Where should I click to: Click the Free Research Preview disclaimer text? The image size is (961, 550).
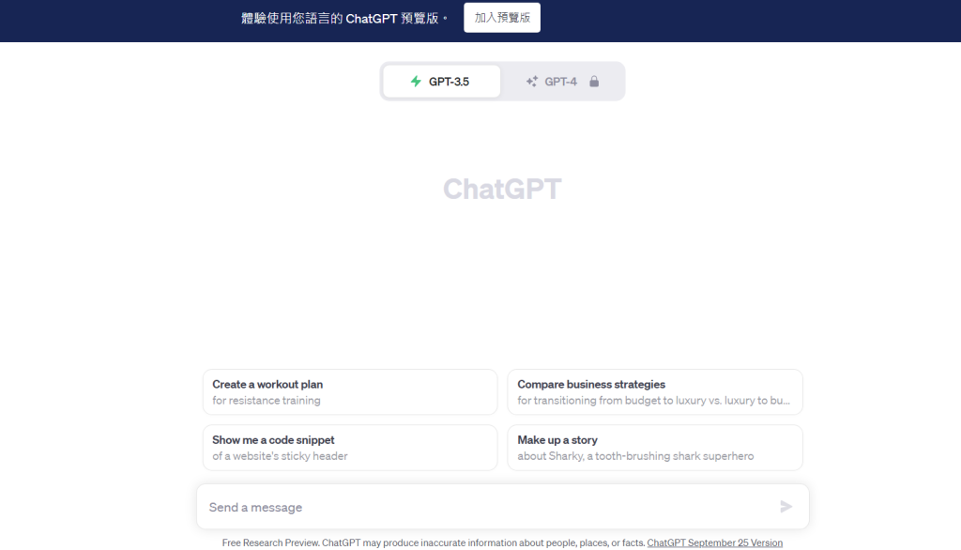click(x=432, y=542)
